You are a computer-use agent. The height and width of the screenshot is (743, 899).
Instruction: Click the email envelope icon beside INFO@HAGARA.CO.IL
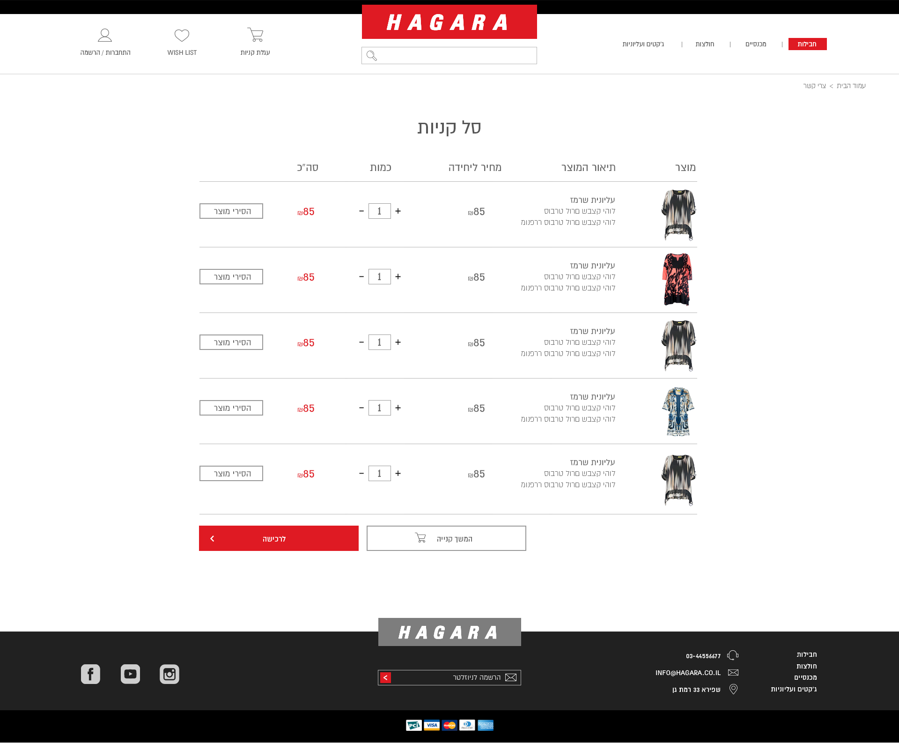[x=733, y=673]
